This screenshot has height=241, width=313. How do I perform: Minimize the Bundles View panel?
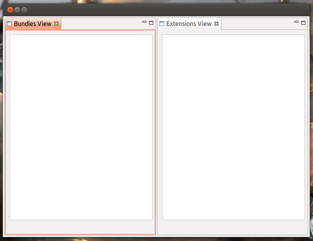[144, 22]
